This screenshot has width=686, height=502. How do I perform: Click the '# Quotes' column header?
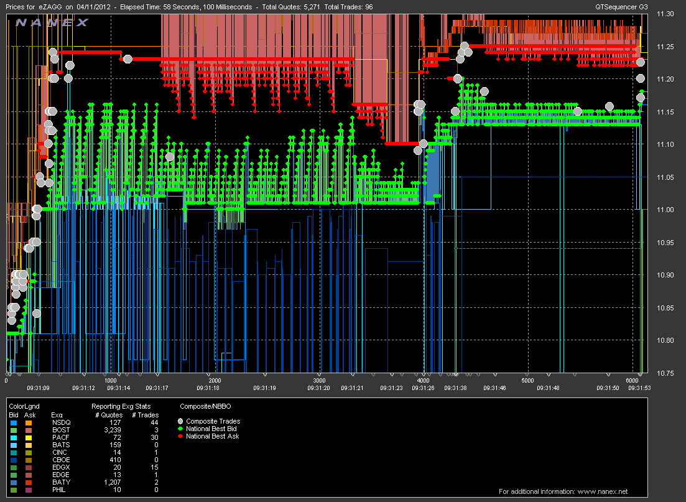pyautogui.click(x=109, y=415)
